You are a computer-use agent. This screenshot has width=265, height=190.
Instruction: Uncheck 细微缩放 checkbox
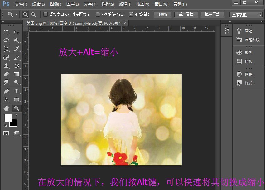[x=131, y=14]
